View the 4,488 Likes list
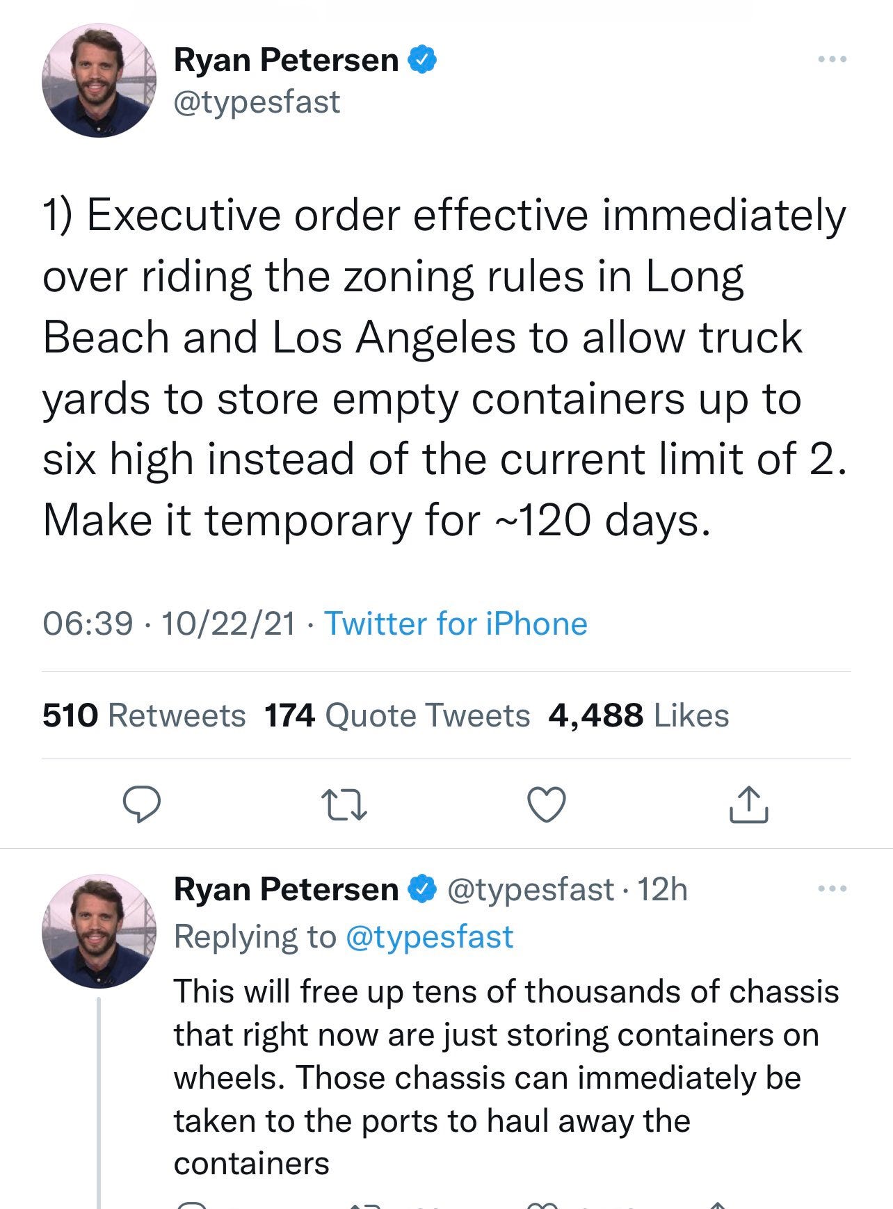 click(x=638, y=715)
